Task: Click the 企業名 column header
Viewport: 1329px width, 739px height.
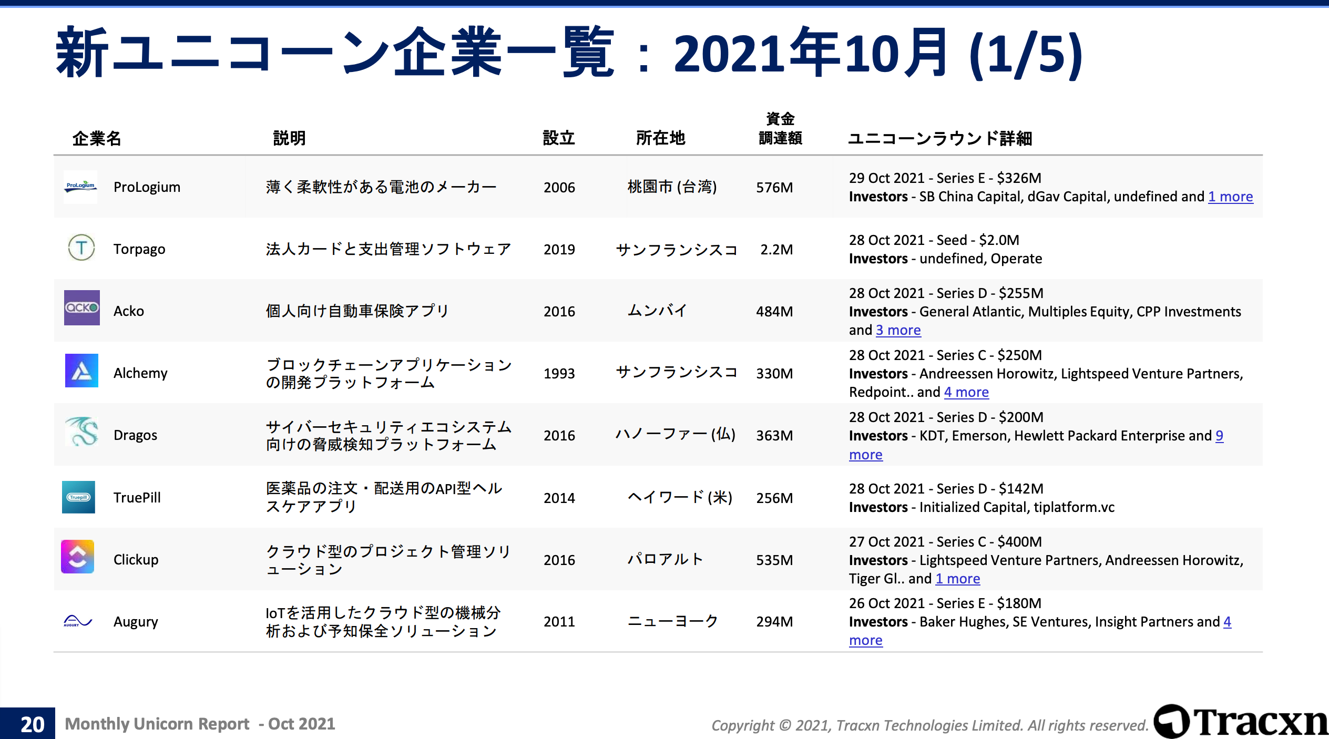Action: coord(97,138)
